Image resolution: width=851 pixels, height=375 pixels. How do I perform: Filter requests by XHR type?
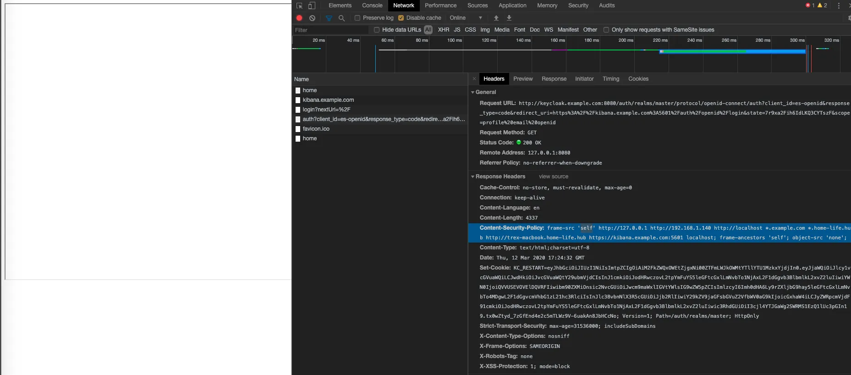click(443, 30)
